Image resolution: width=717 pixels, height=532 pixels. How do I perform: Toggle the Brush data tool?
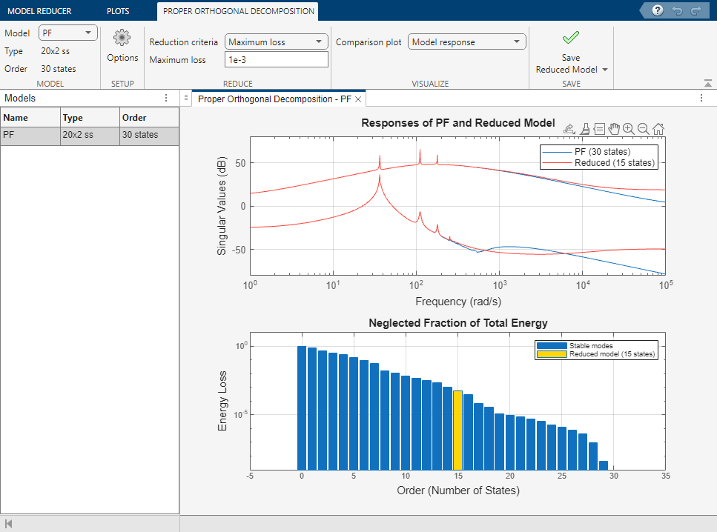tap(584, 129)
